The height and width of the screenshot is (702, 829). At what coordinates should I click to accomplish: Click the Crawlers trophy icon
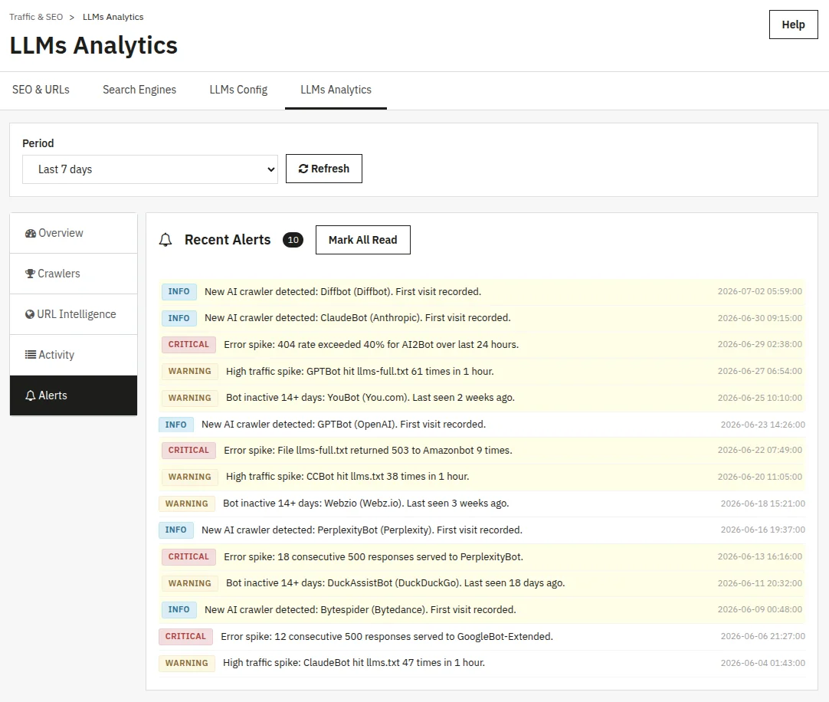(30, 274)
